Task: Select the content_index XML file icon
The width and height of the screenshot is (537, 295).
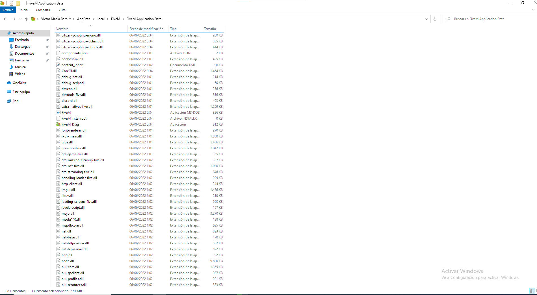Action: point(58,65)
